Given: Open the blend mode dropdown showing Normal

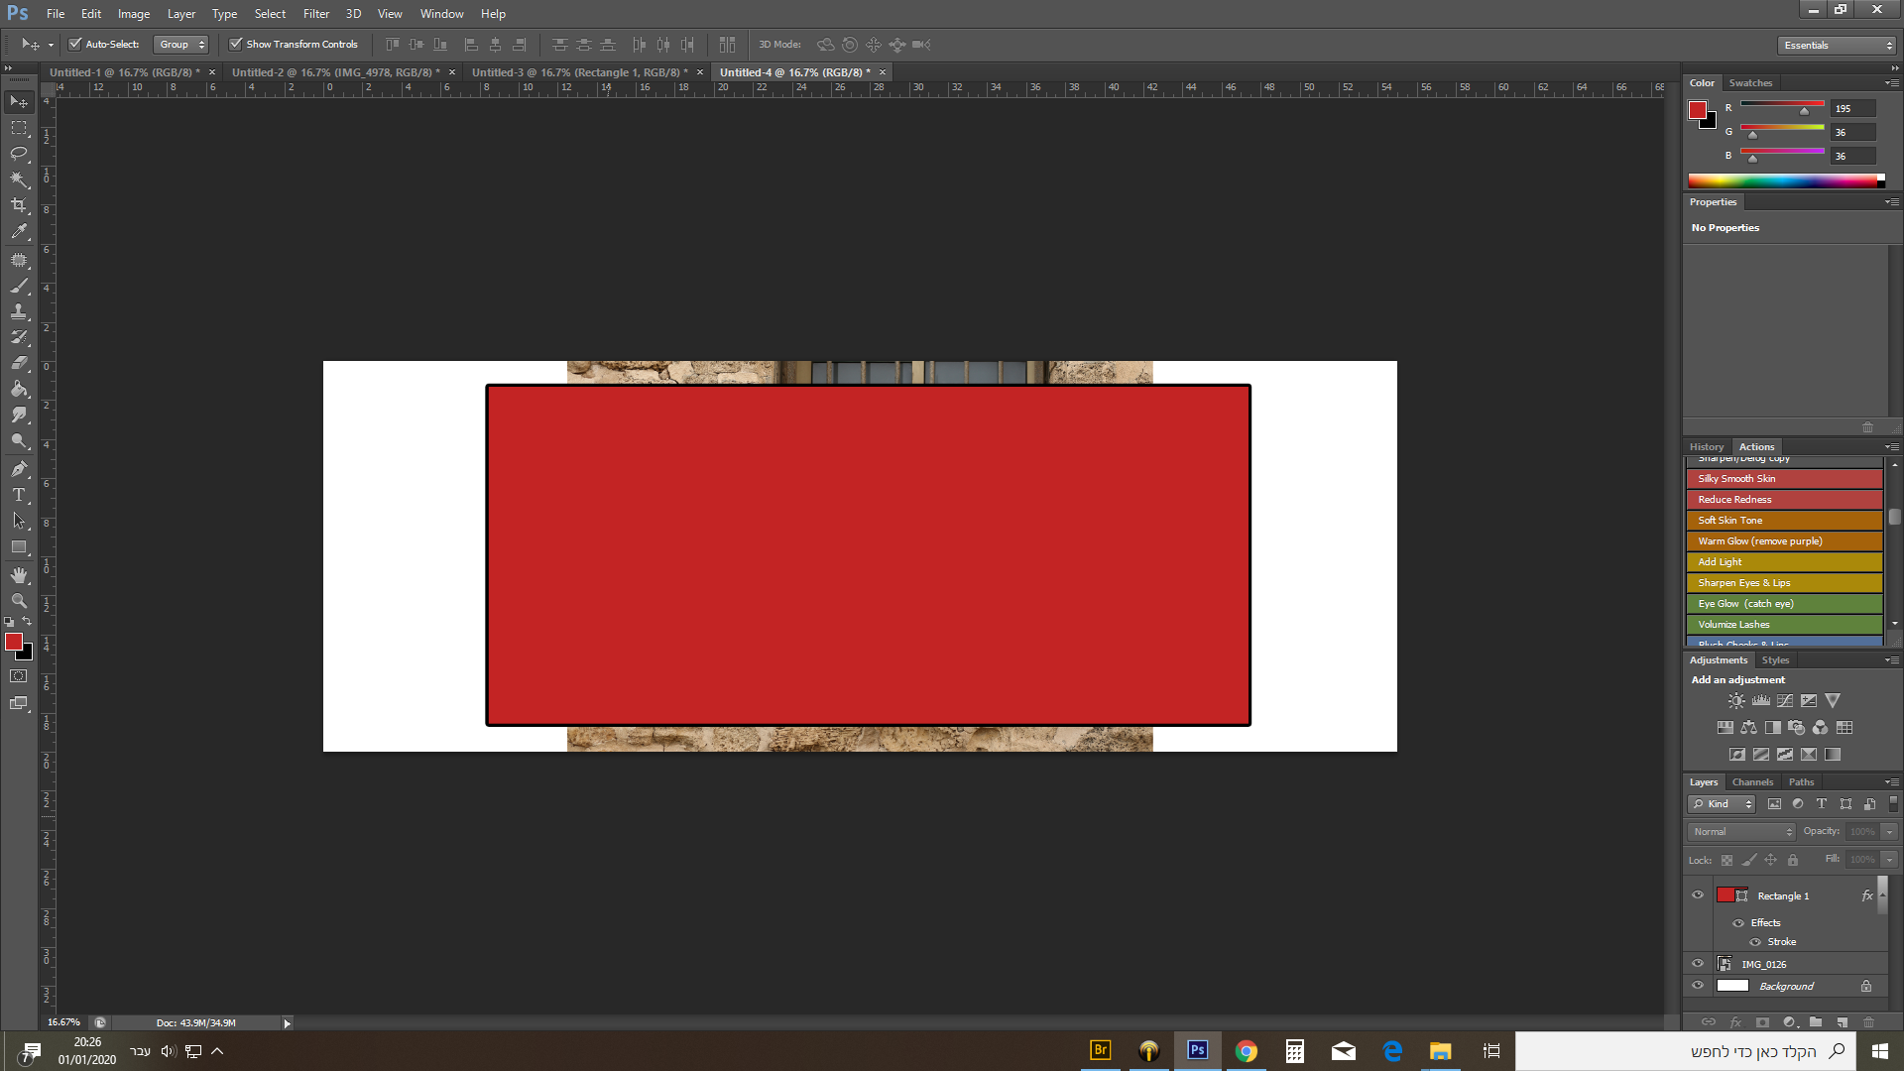Looking at the screenshot, I should pos(1740,831).
